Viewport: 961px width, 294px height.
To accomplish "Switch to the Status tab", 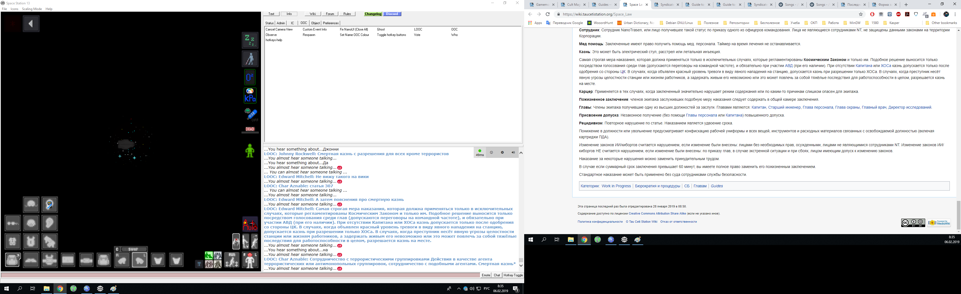I will [x=269, y=23].
